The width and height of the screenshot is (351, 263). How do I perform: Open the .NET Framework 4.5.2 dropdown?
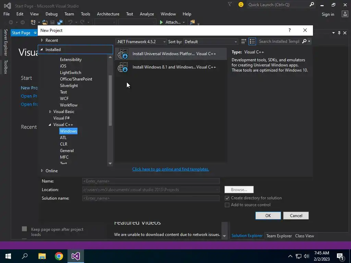click(x=141, y=41)
